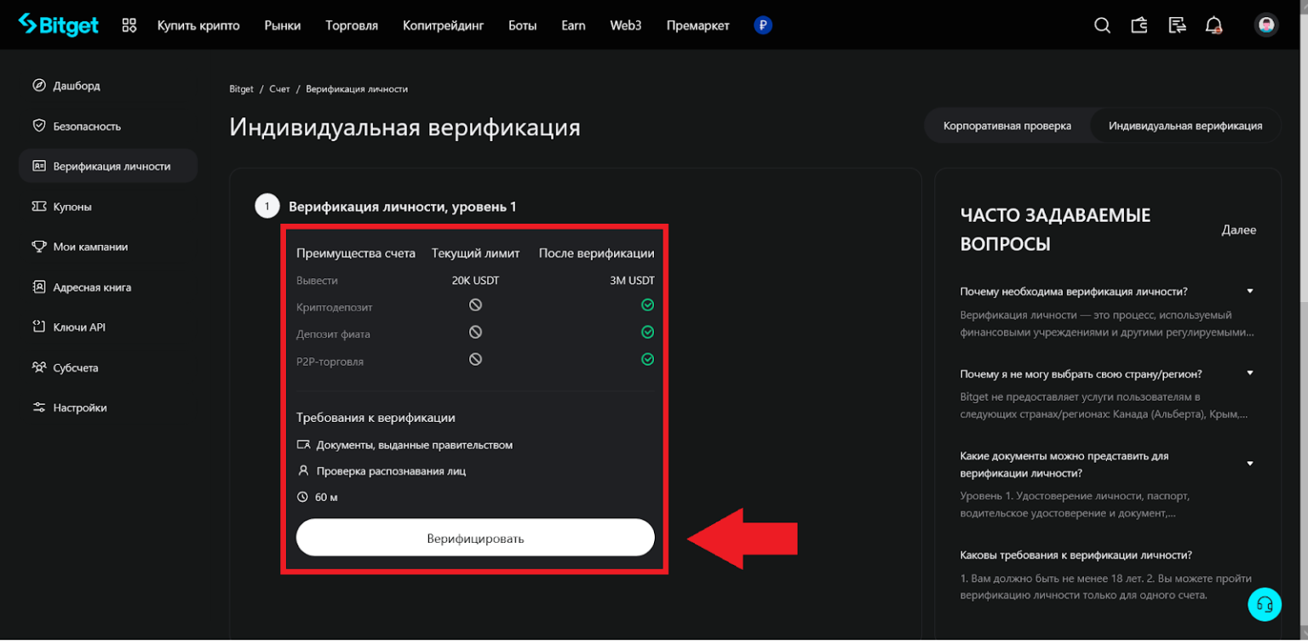Open the apps grid menu icon
Screen dimensions: 1308x644
coord(129,25)
